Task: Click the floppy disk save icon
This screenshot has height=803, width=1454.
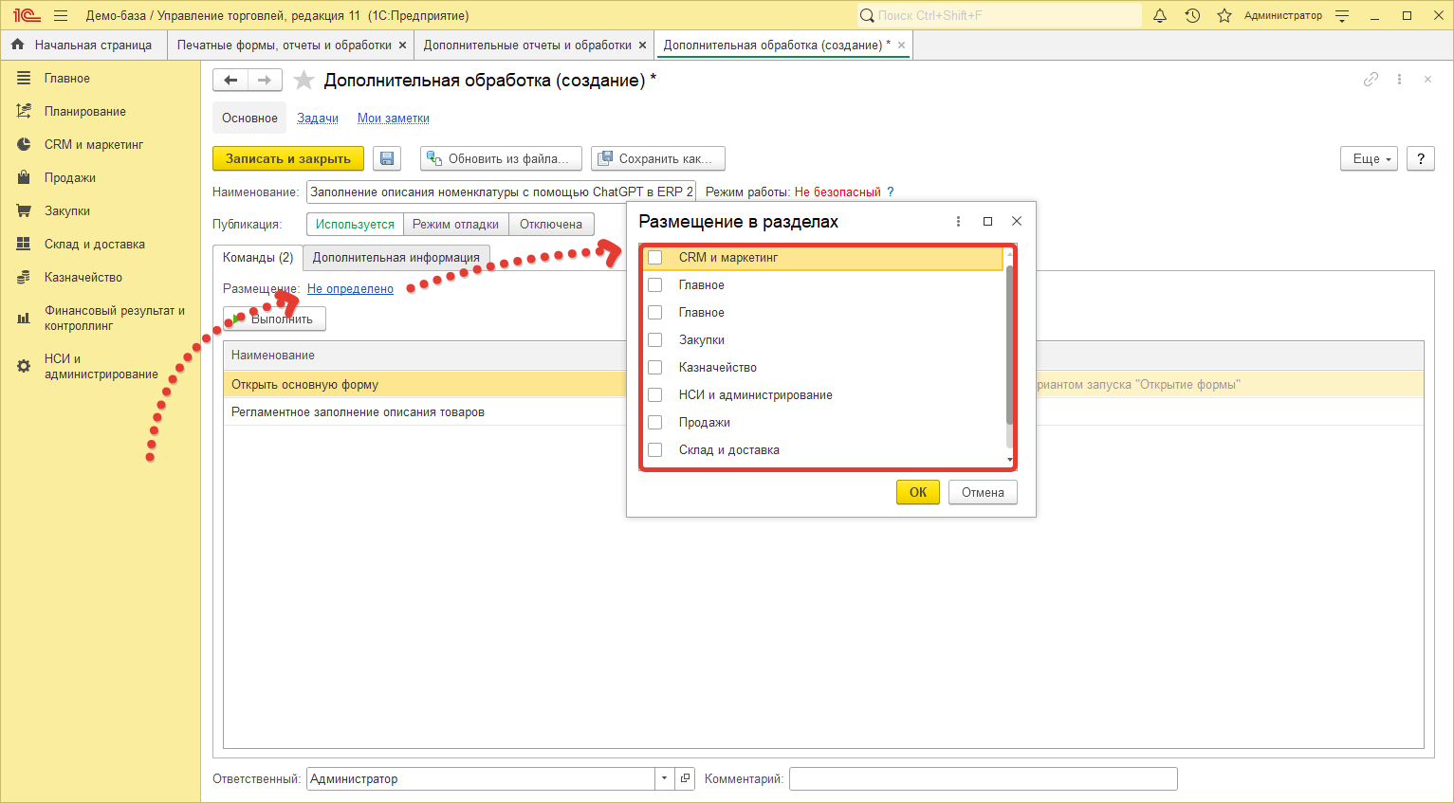Action: pos(386,158)
